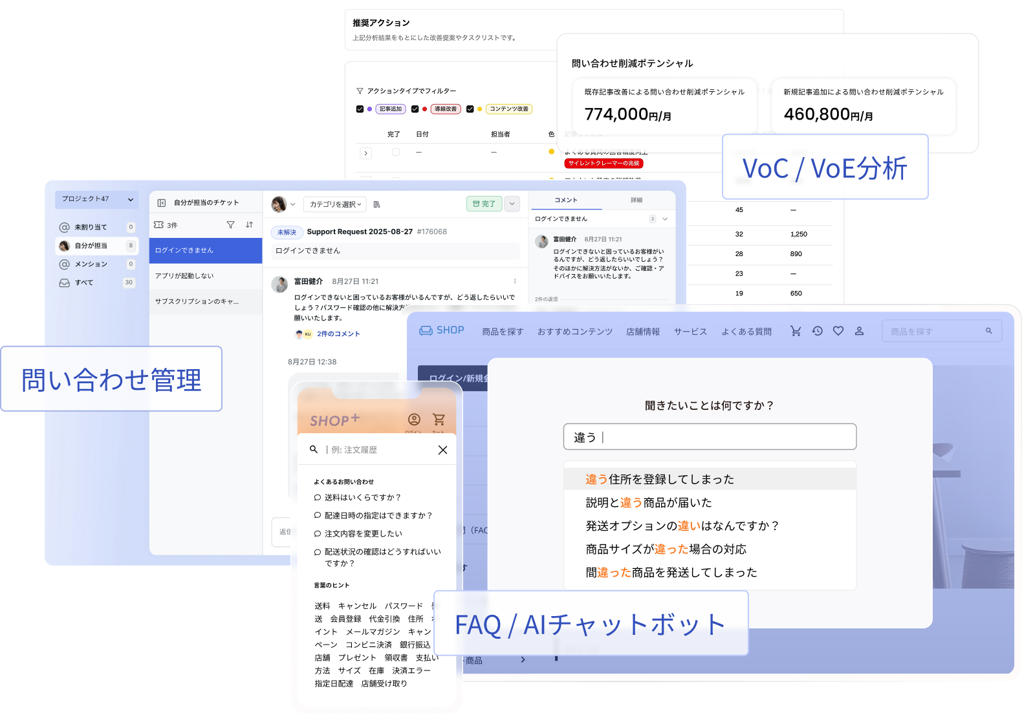1022x715 pixels.
Task: Open FAQ 注文内容を変更したい
Action: coord(358,533)
